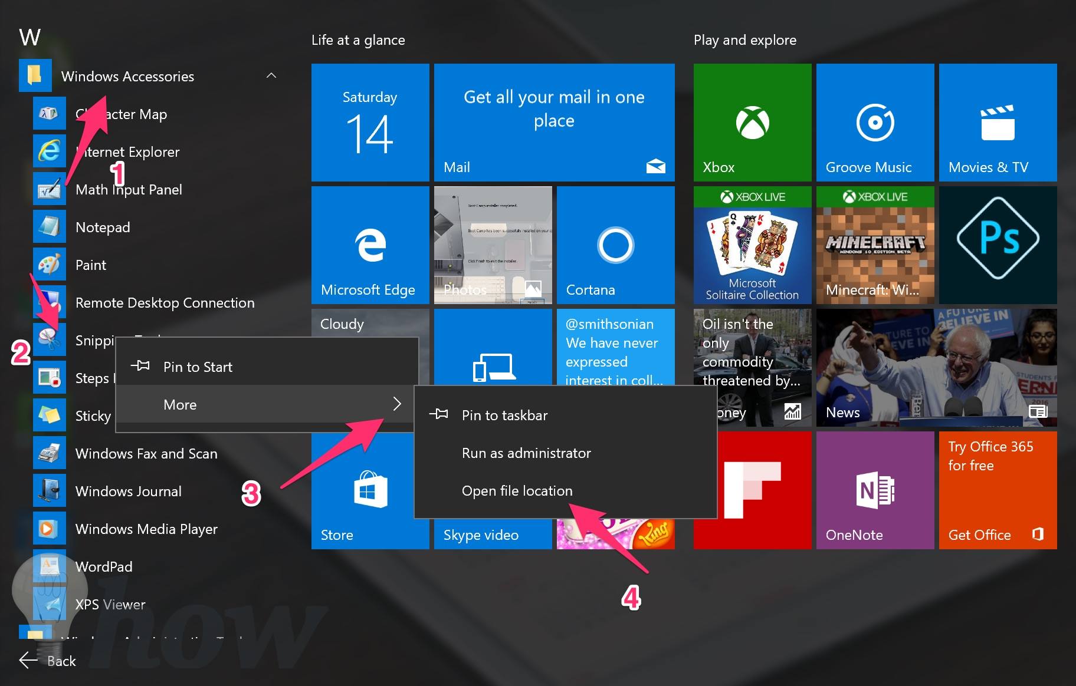Choose Run as administrator
Viewport: 1076px width, 686px height.
pos(565,453)
